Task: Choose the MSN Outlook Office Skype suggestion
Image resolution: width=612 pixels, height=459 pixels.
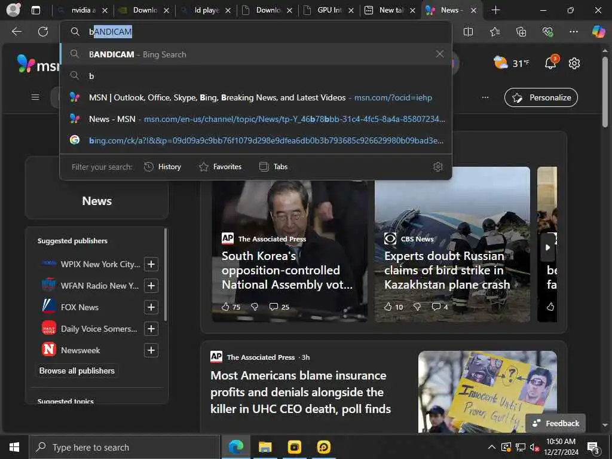Action: pos(256,97)
